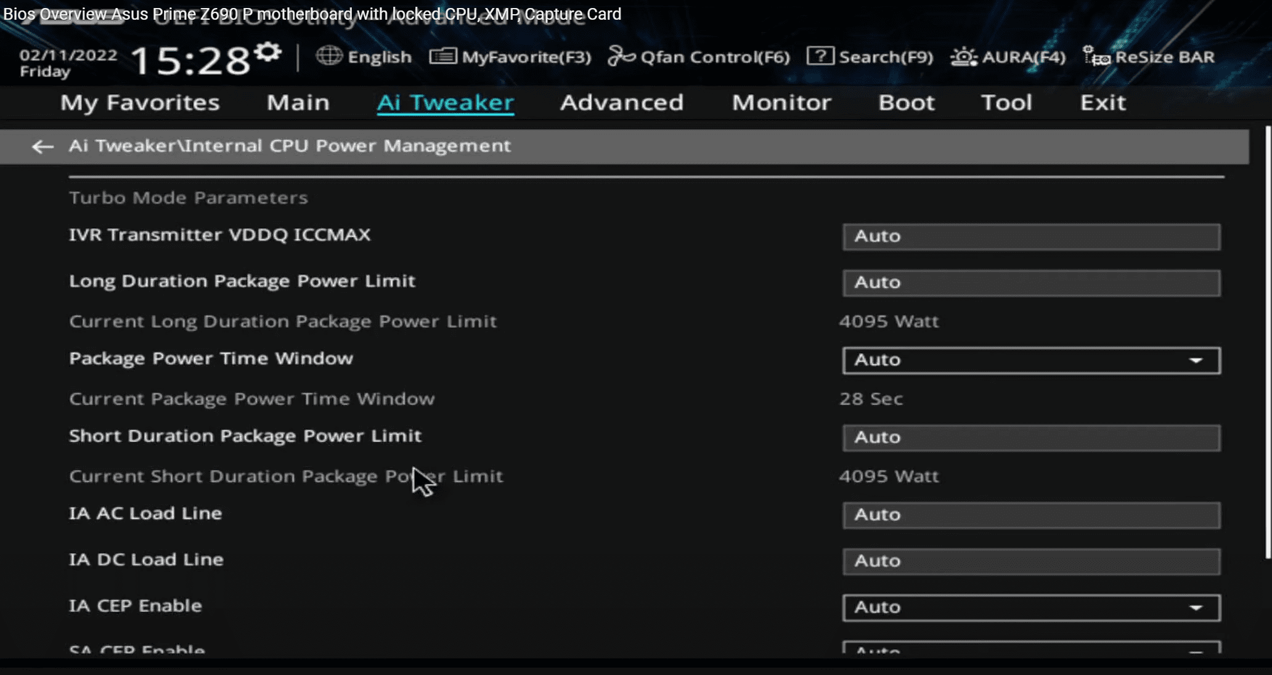Open Exit tab
Image resolution: width=1272 pixels, height=675 pixels.
pos(1103,102)
